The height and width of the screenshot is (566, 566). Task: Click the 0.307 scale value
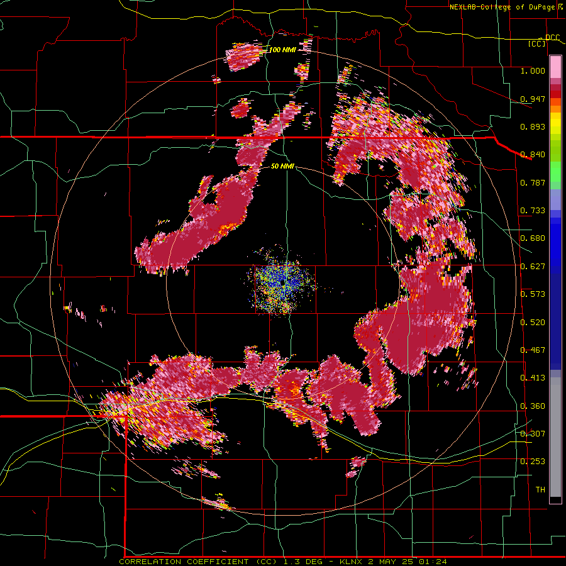click(x=533, y=434)
